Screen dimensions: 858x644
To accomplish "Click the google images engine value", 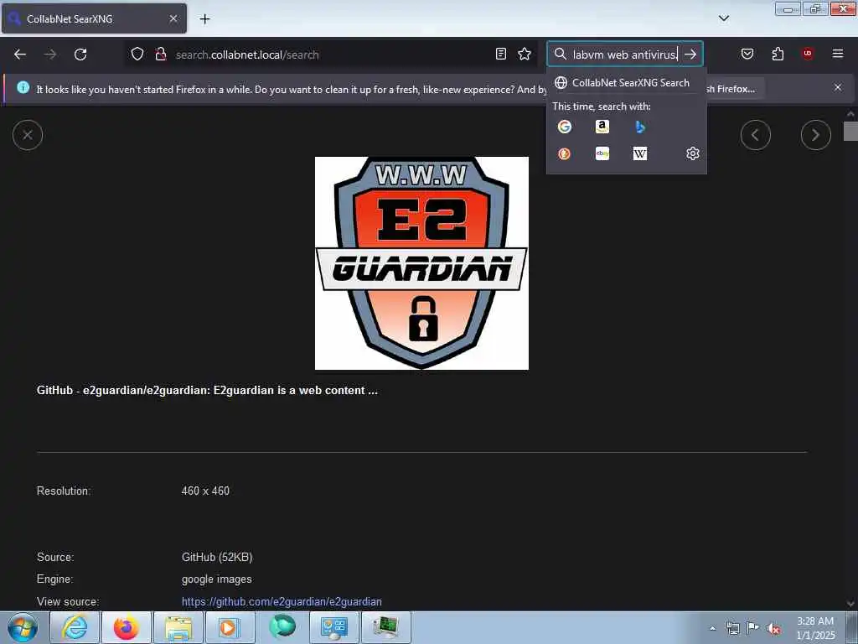I will (x=217, y=579).
